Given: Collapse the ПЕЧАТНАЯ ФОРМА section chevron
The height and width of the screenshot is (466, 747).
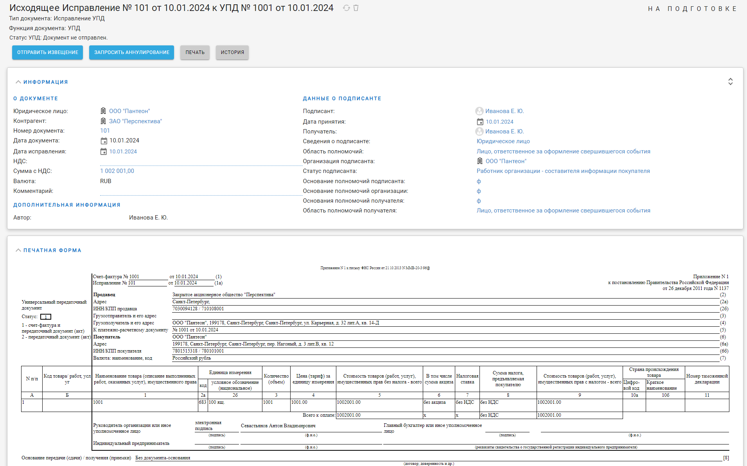Looking at the screenshot, I should click(18, 250).
